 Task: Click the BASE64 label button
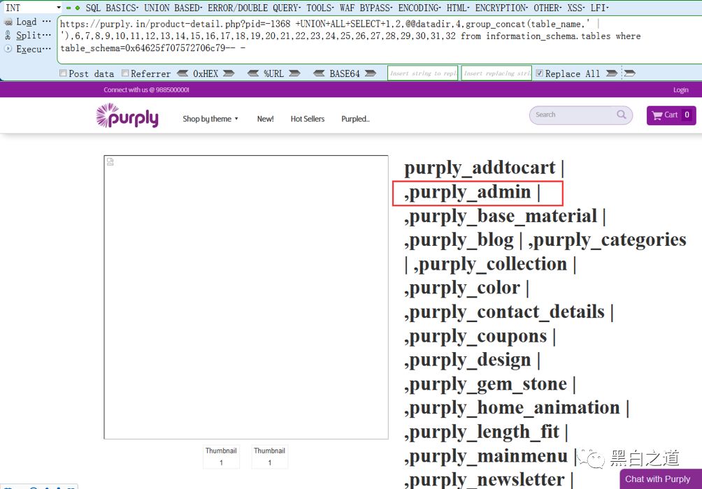[x=345, y=73]
